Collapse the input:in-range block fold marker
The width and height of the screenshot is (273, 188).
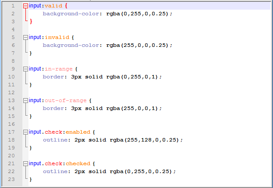pyautogui.click(x=25, y=69)
